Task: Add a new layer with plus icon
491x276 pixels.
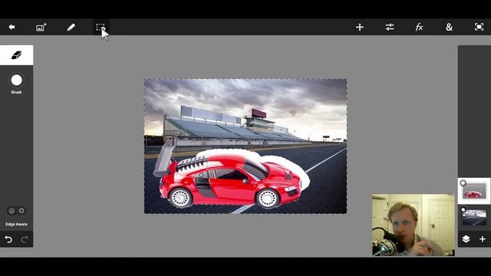Action: coord(483,239)
